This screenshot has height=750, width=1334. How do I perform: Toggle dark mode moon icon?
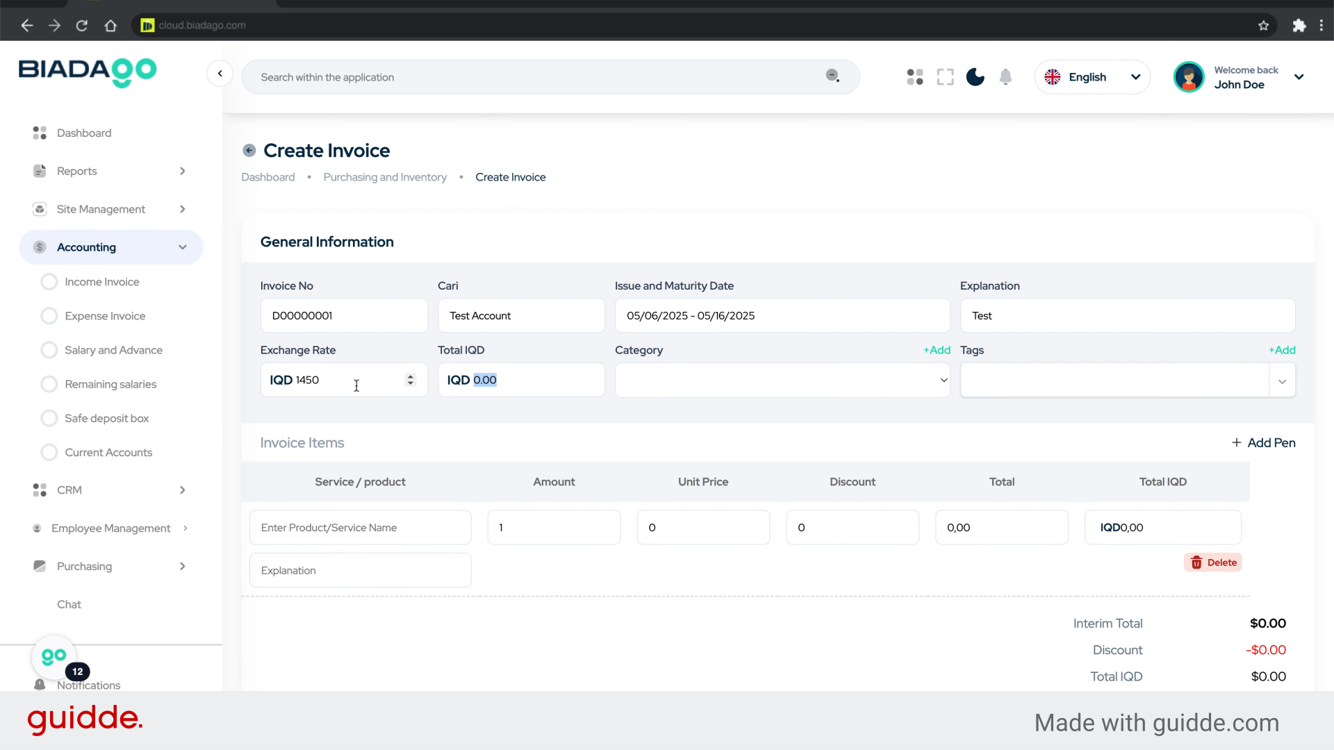pyautogui.click(x=975, y=77)
